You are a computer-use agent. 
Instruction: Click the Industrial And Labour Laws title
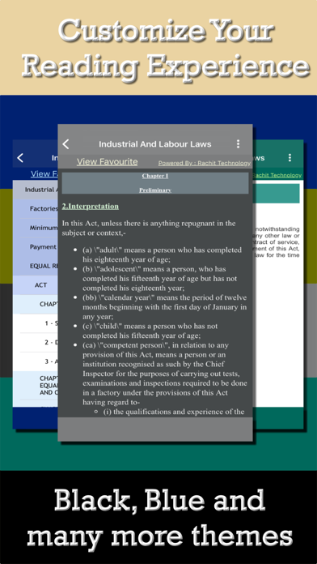(155, 144)
